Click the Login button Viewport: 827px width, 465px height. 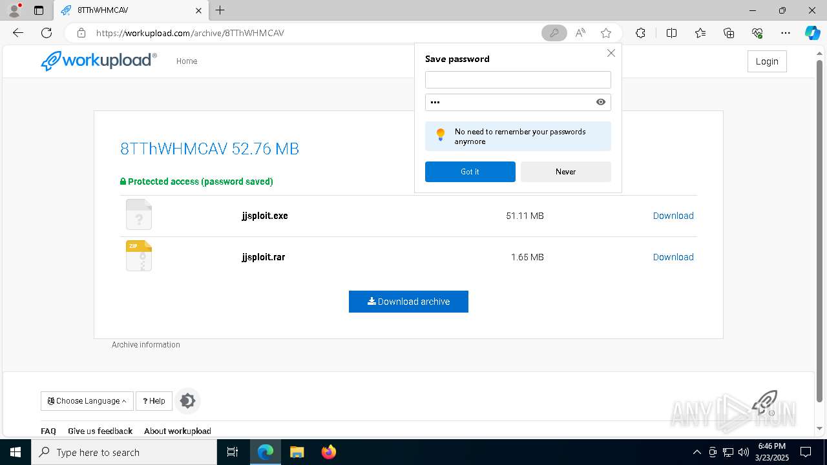coord(767,61)
